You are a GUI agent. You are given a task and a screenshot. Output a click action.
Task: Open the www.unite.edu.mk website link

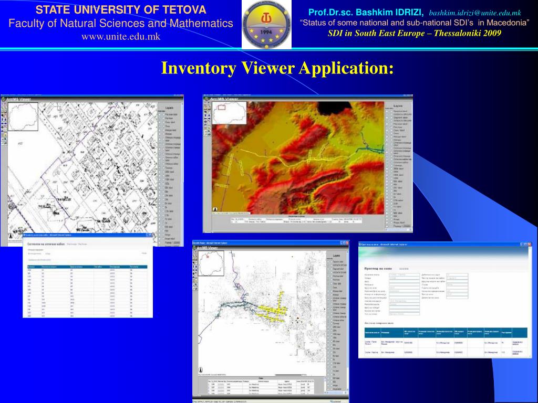click(121, 36)
